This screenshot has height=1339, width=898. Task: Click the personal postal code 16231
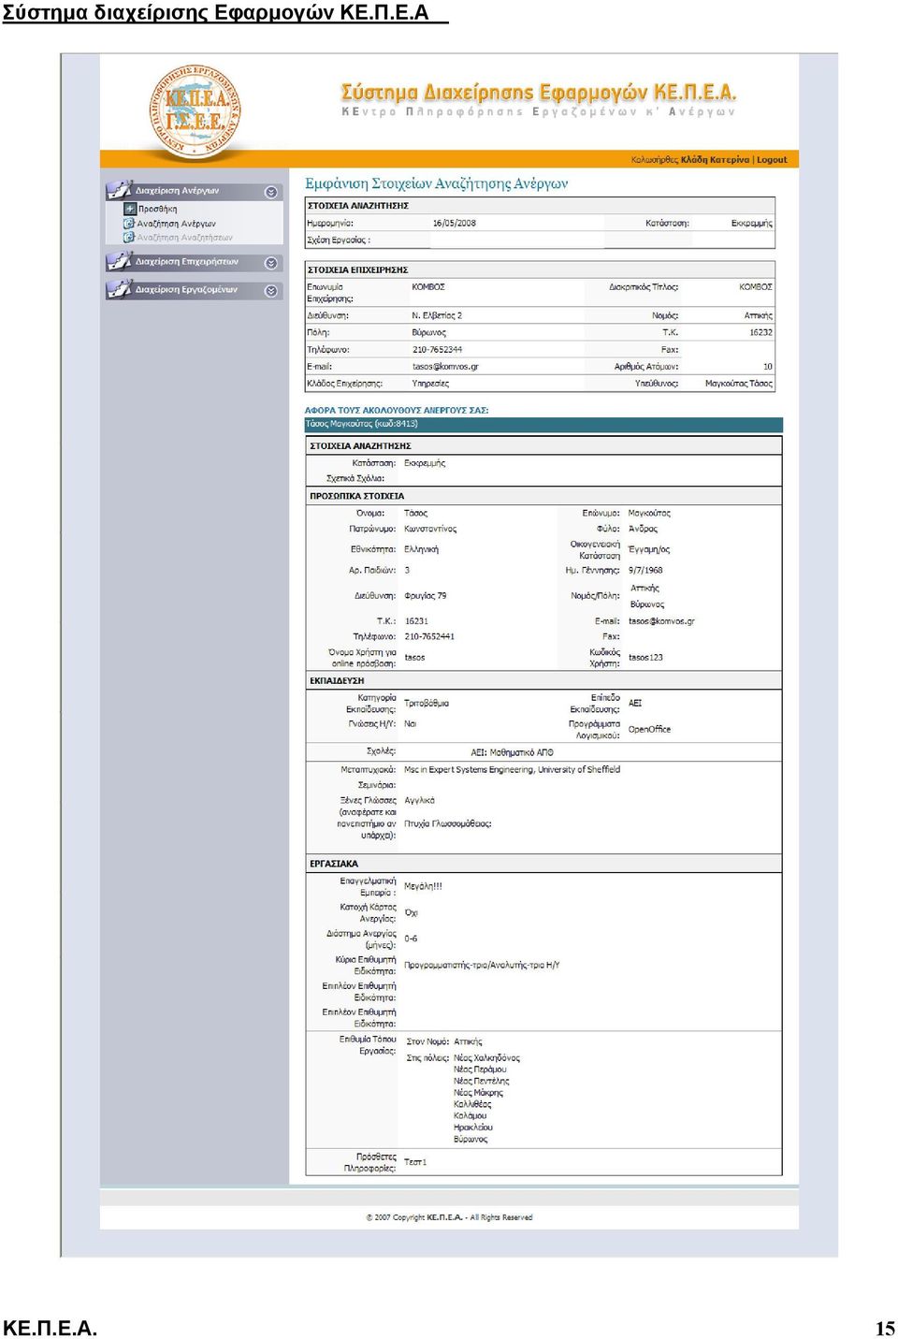pos(416,620)
